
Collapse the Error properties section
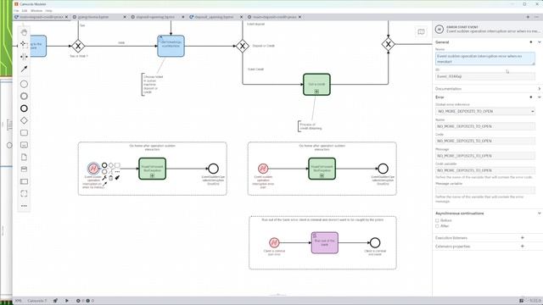click(540, 97)
